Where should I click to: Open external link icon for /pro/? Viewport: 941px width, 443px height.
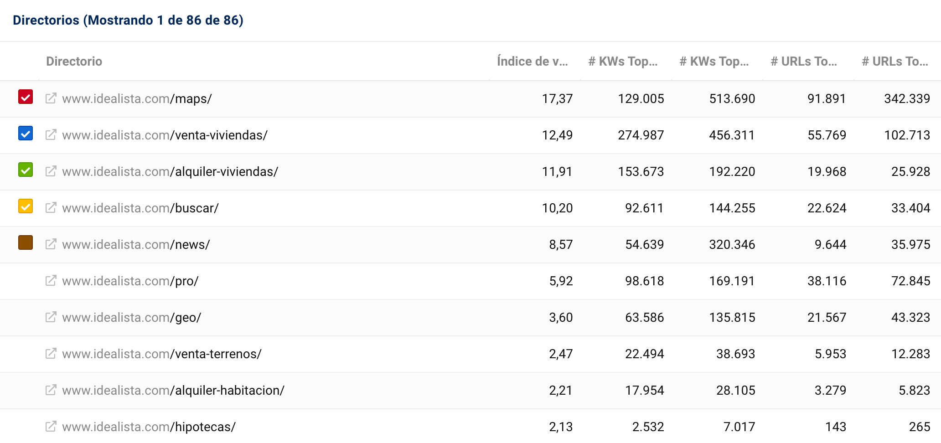tap(51, 281)
